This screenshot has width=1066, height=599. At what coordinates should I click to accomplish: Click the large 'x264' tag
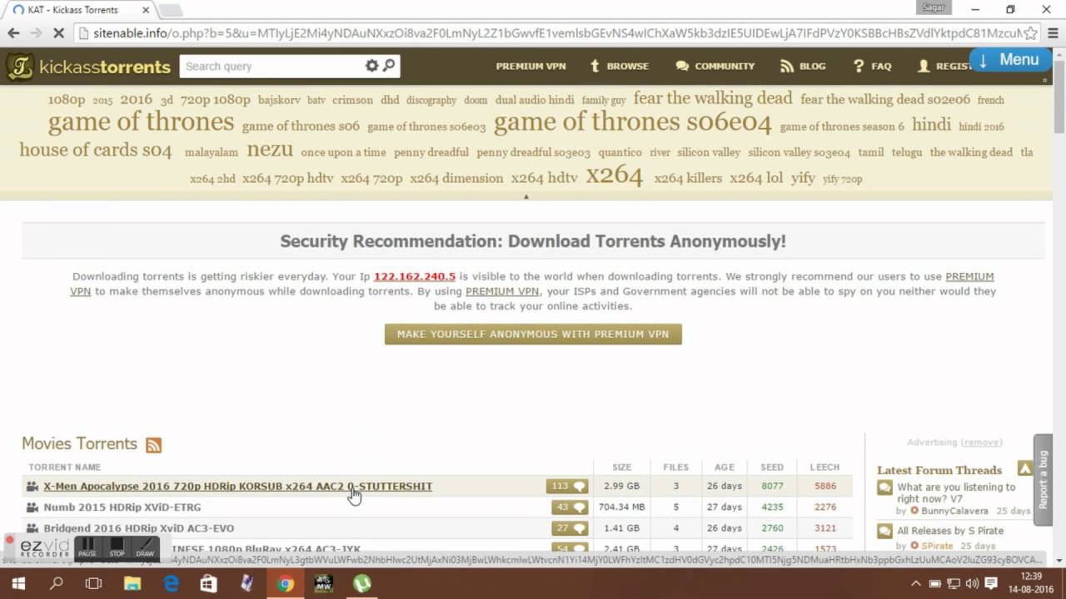615,176
